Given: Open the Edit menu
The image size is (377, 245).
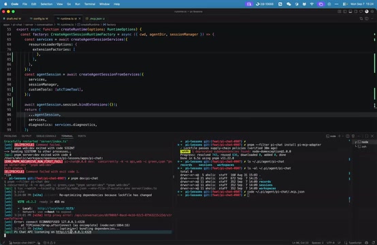Looking at the screenshot, I should pos(33,4).
